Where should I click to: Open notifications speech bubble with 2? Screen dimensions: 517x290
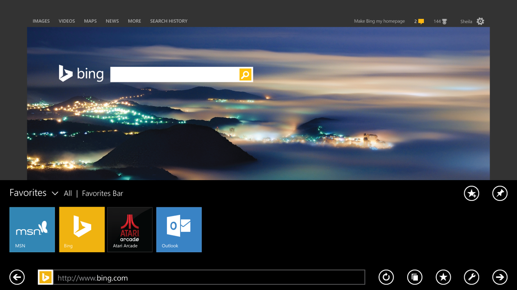[419, 21]
